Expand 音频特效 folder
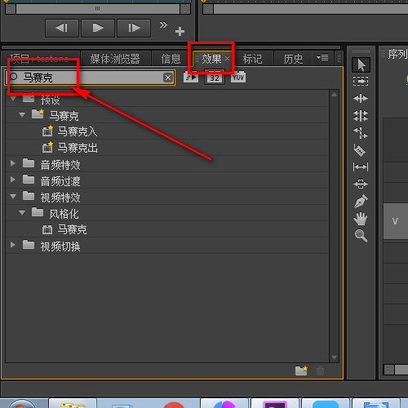 12,163
